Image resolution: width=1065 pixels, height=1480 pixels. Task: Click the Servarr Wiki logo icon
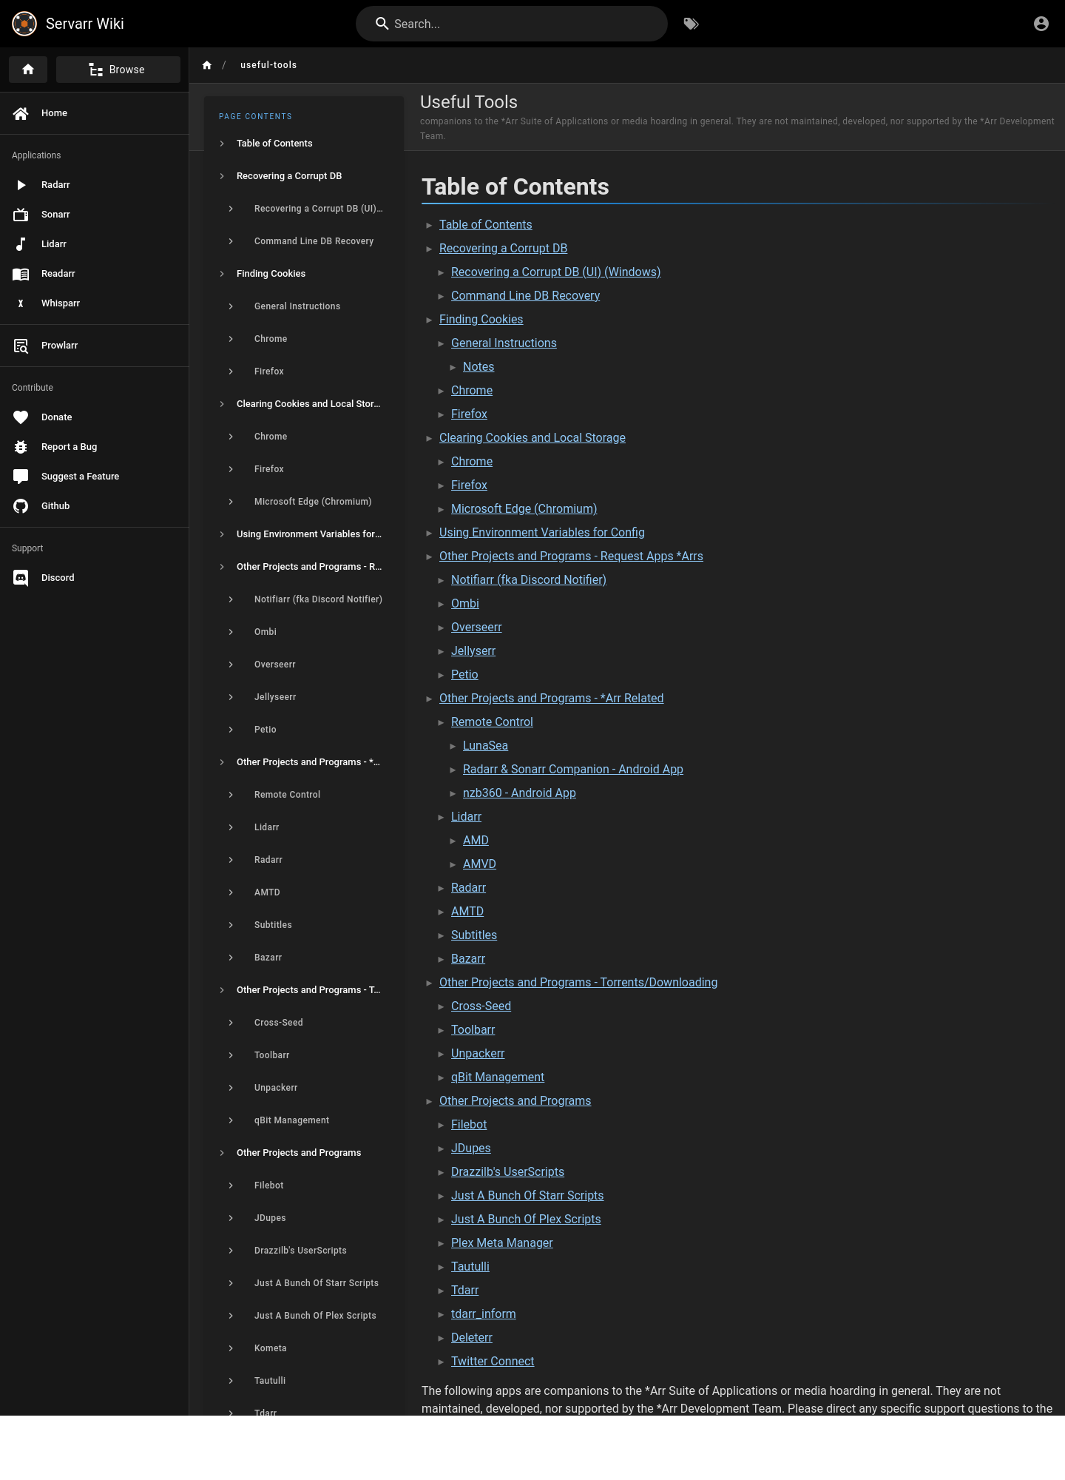click(x=24, y=24)
